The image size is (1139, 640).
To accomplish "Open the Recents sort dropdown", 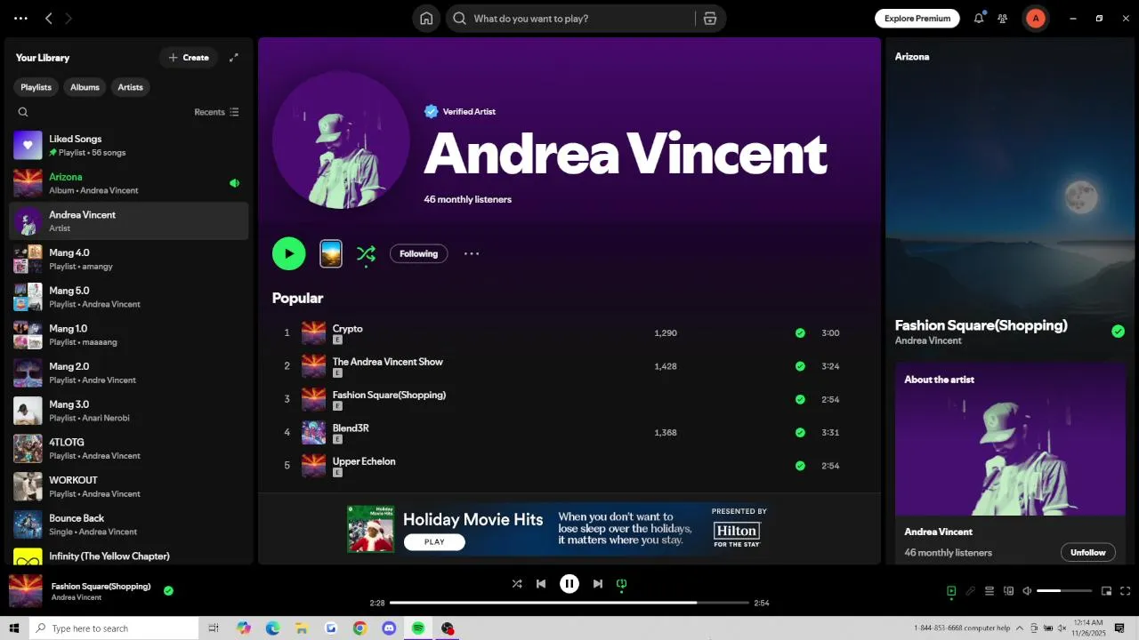I will pyautogui.click(x=216, y=112).
